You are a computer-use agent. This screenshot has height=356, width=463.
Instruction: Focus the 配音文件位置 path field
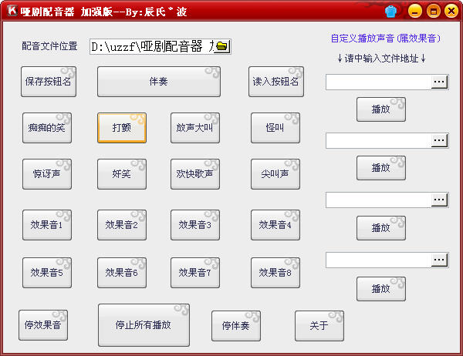click(152, 46)
